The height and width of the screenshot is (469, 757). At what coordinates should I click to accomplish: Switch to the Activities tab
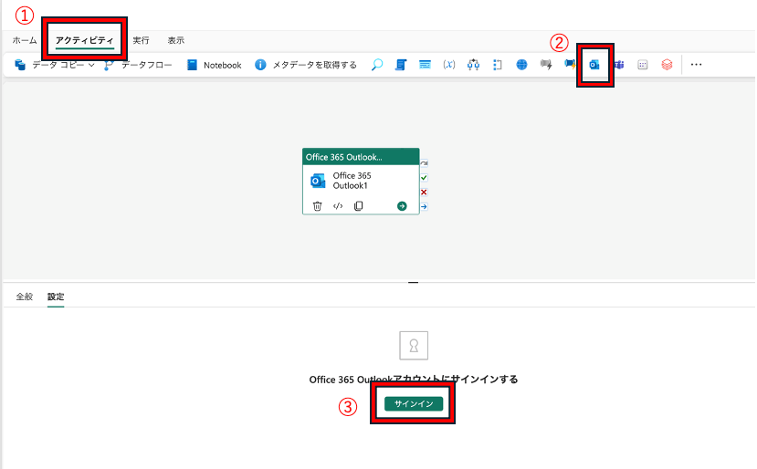85,40
